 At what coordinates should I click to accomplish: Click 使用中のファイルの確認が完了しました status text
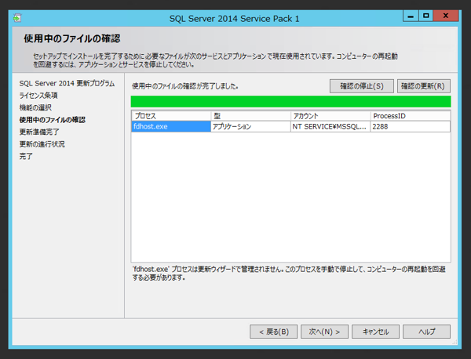185,86
